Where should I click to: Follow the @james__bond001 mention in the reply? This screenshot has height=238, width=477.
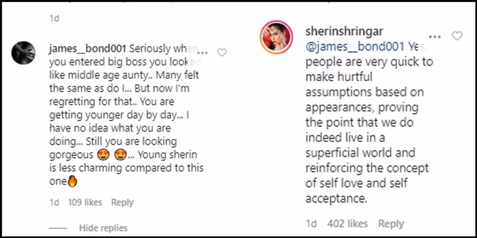355,46
